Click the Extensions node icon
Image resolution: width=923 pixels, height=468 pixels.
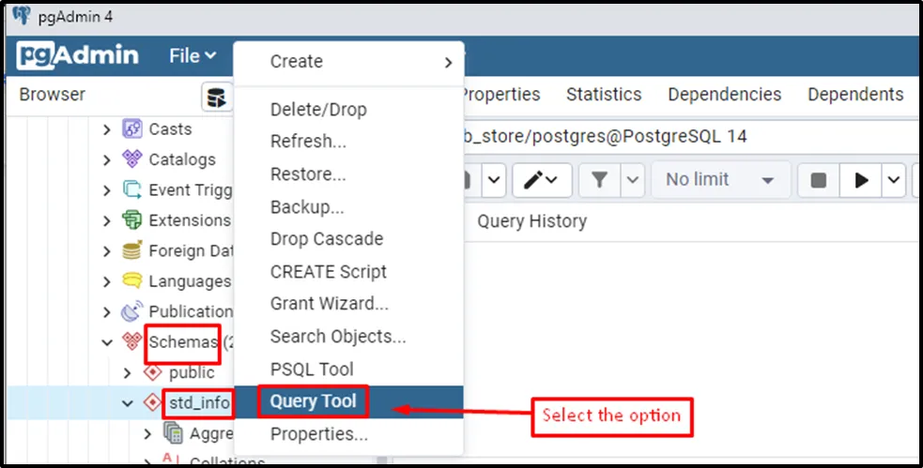[132, 220]
